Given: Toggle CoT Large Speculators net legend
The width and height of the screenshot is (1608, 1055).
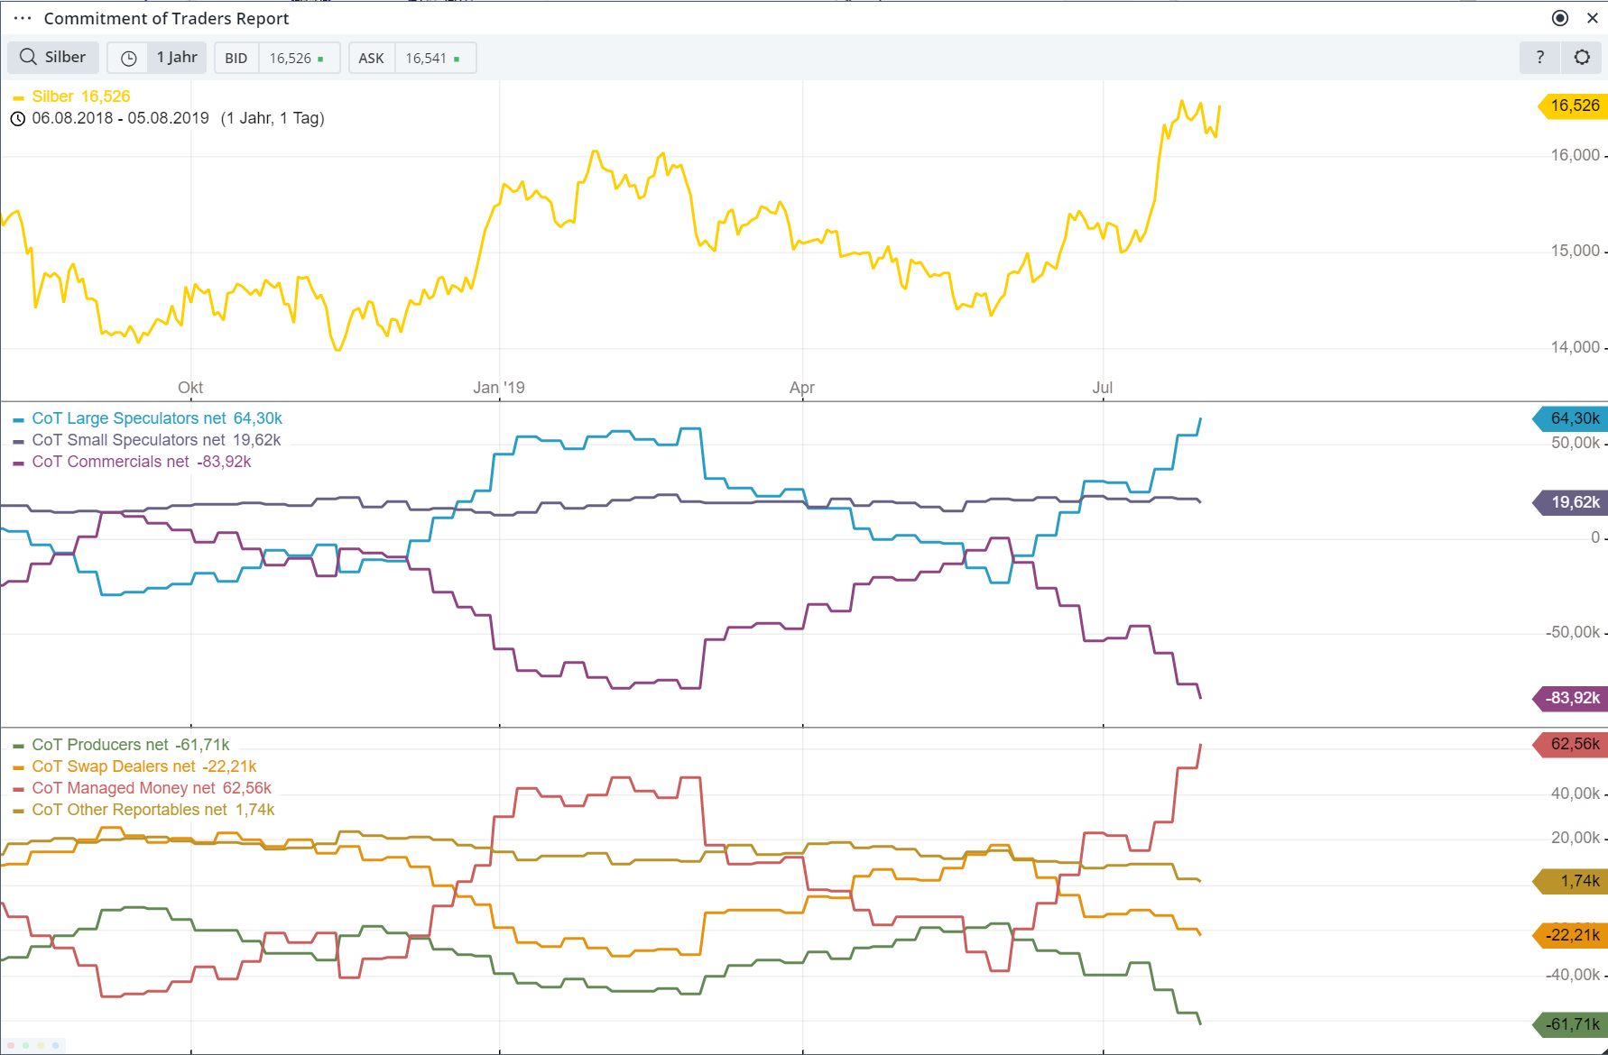Looking at the screenshot, I should (x=148, y=418).
